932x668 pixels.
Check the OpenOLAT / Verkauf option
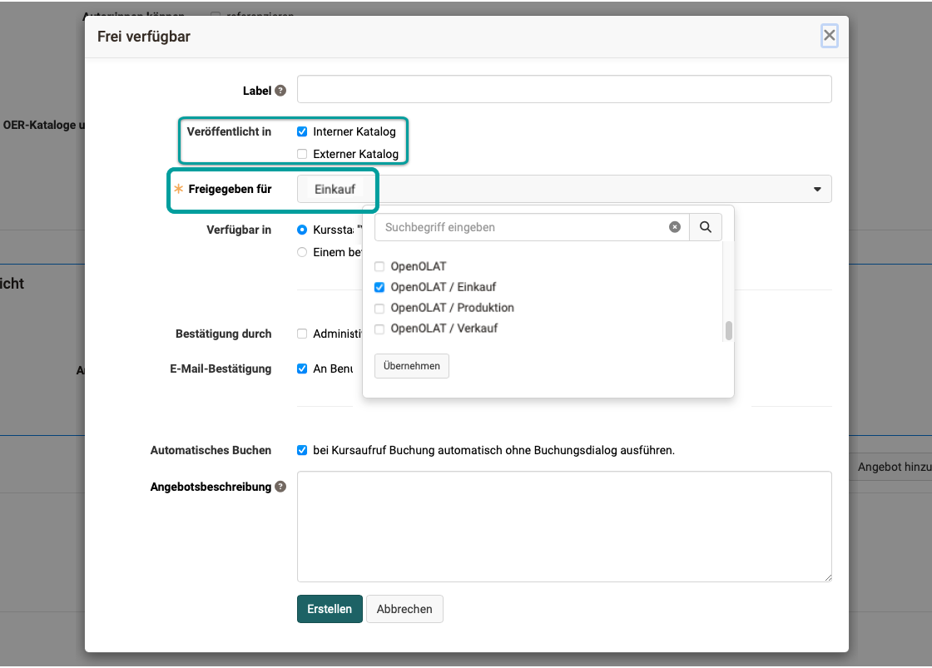click(x=379, y=329)
